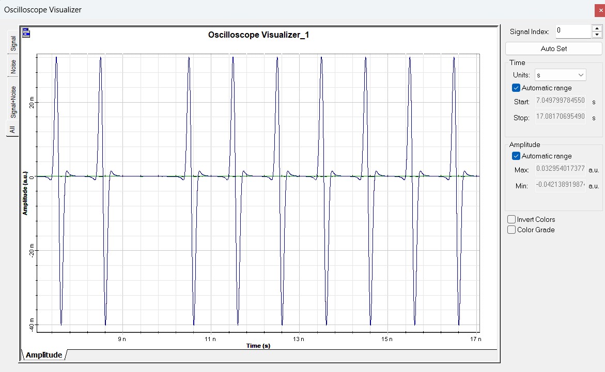Click the amplitude Min value field
The image size is (605, 372).
point(560,185)
